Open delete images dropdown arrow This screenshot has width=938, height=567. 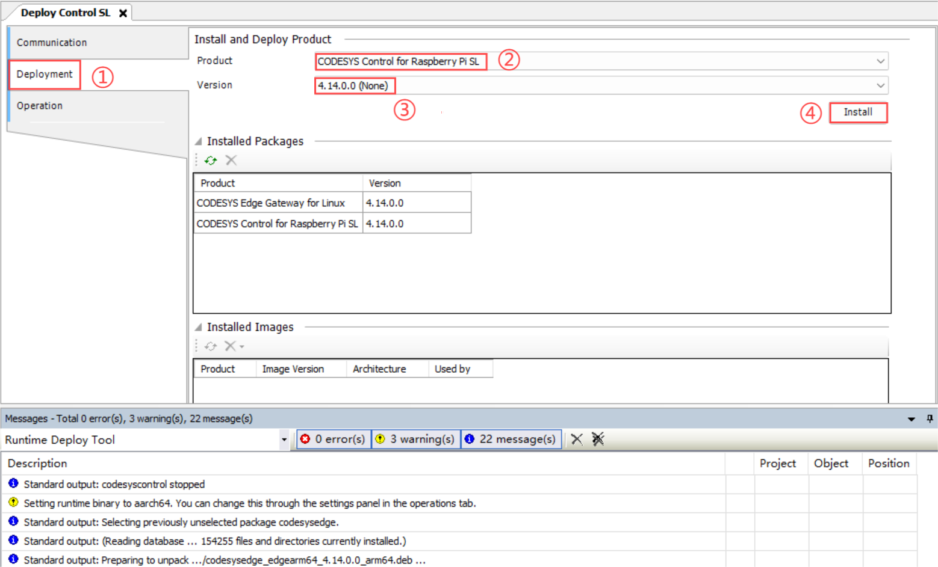pos(242,347)
